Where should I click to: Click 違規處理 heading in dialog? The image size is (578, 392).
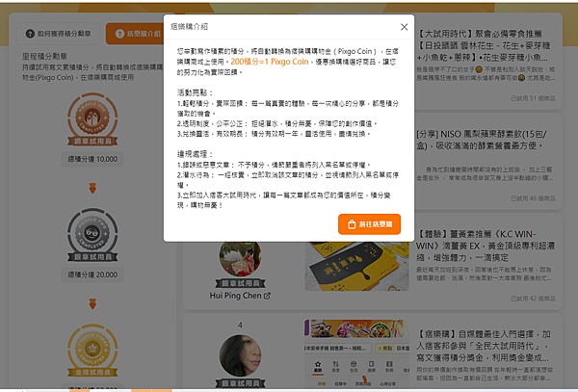pos(195,154)
